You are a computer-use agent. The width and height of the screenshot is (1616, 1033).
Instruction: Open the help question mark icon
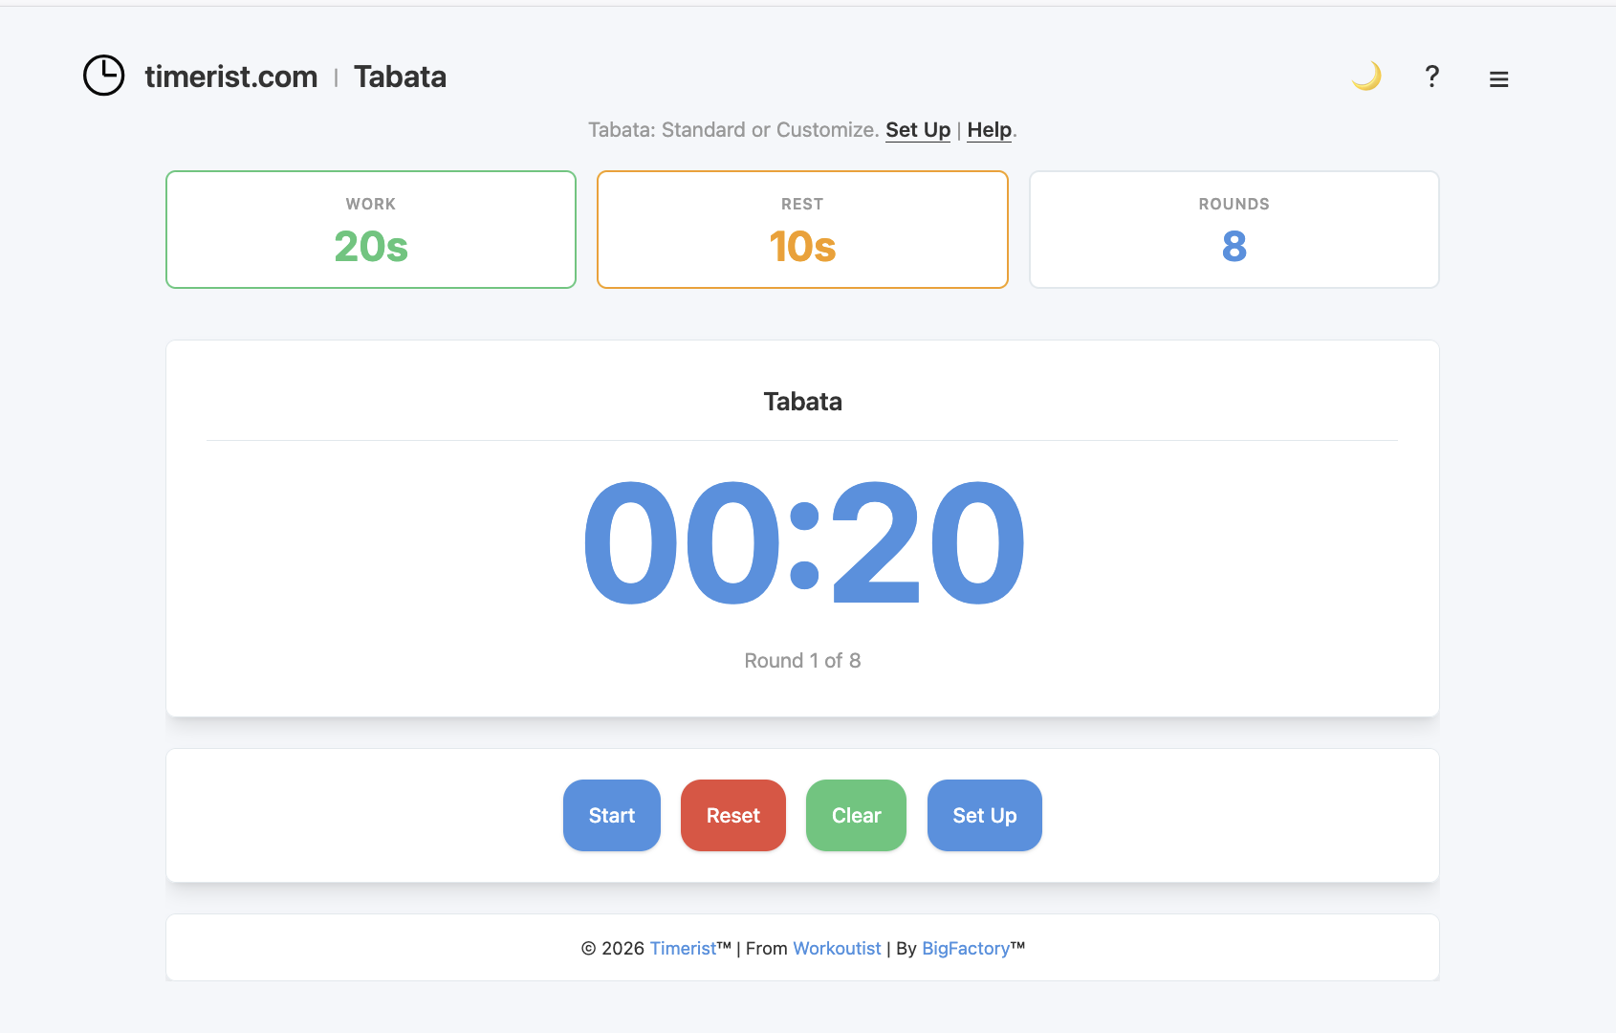1431,77
